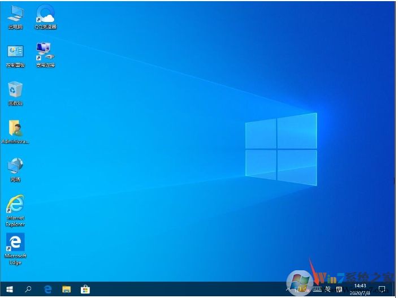Viewport: 398px width, 298px height.
Task: Select the Administrator folder icon
Action: [15, 132]
